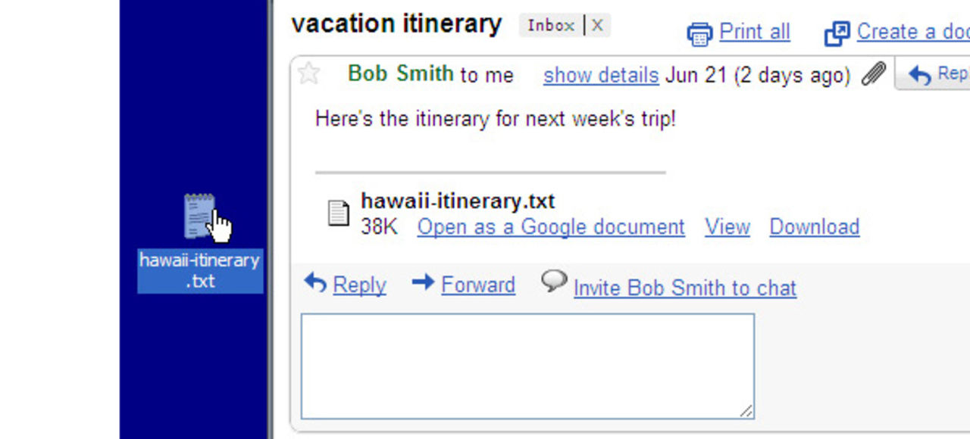970x439 pixels.
Task: Click the vacation itinerary subject line
Action: (396, 23)
